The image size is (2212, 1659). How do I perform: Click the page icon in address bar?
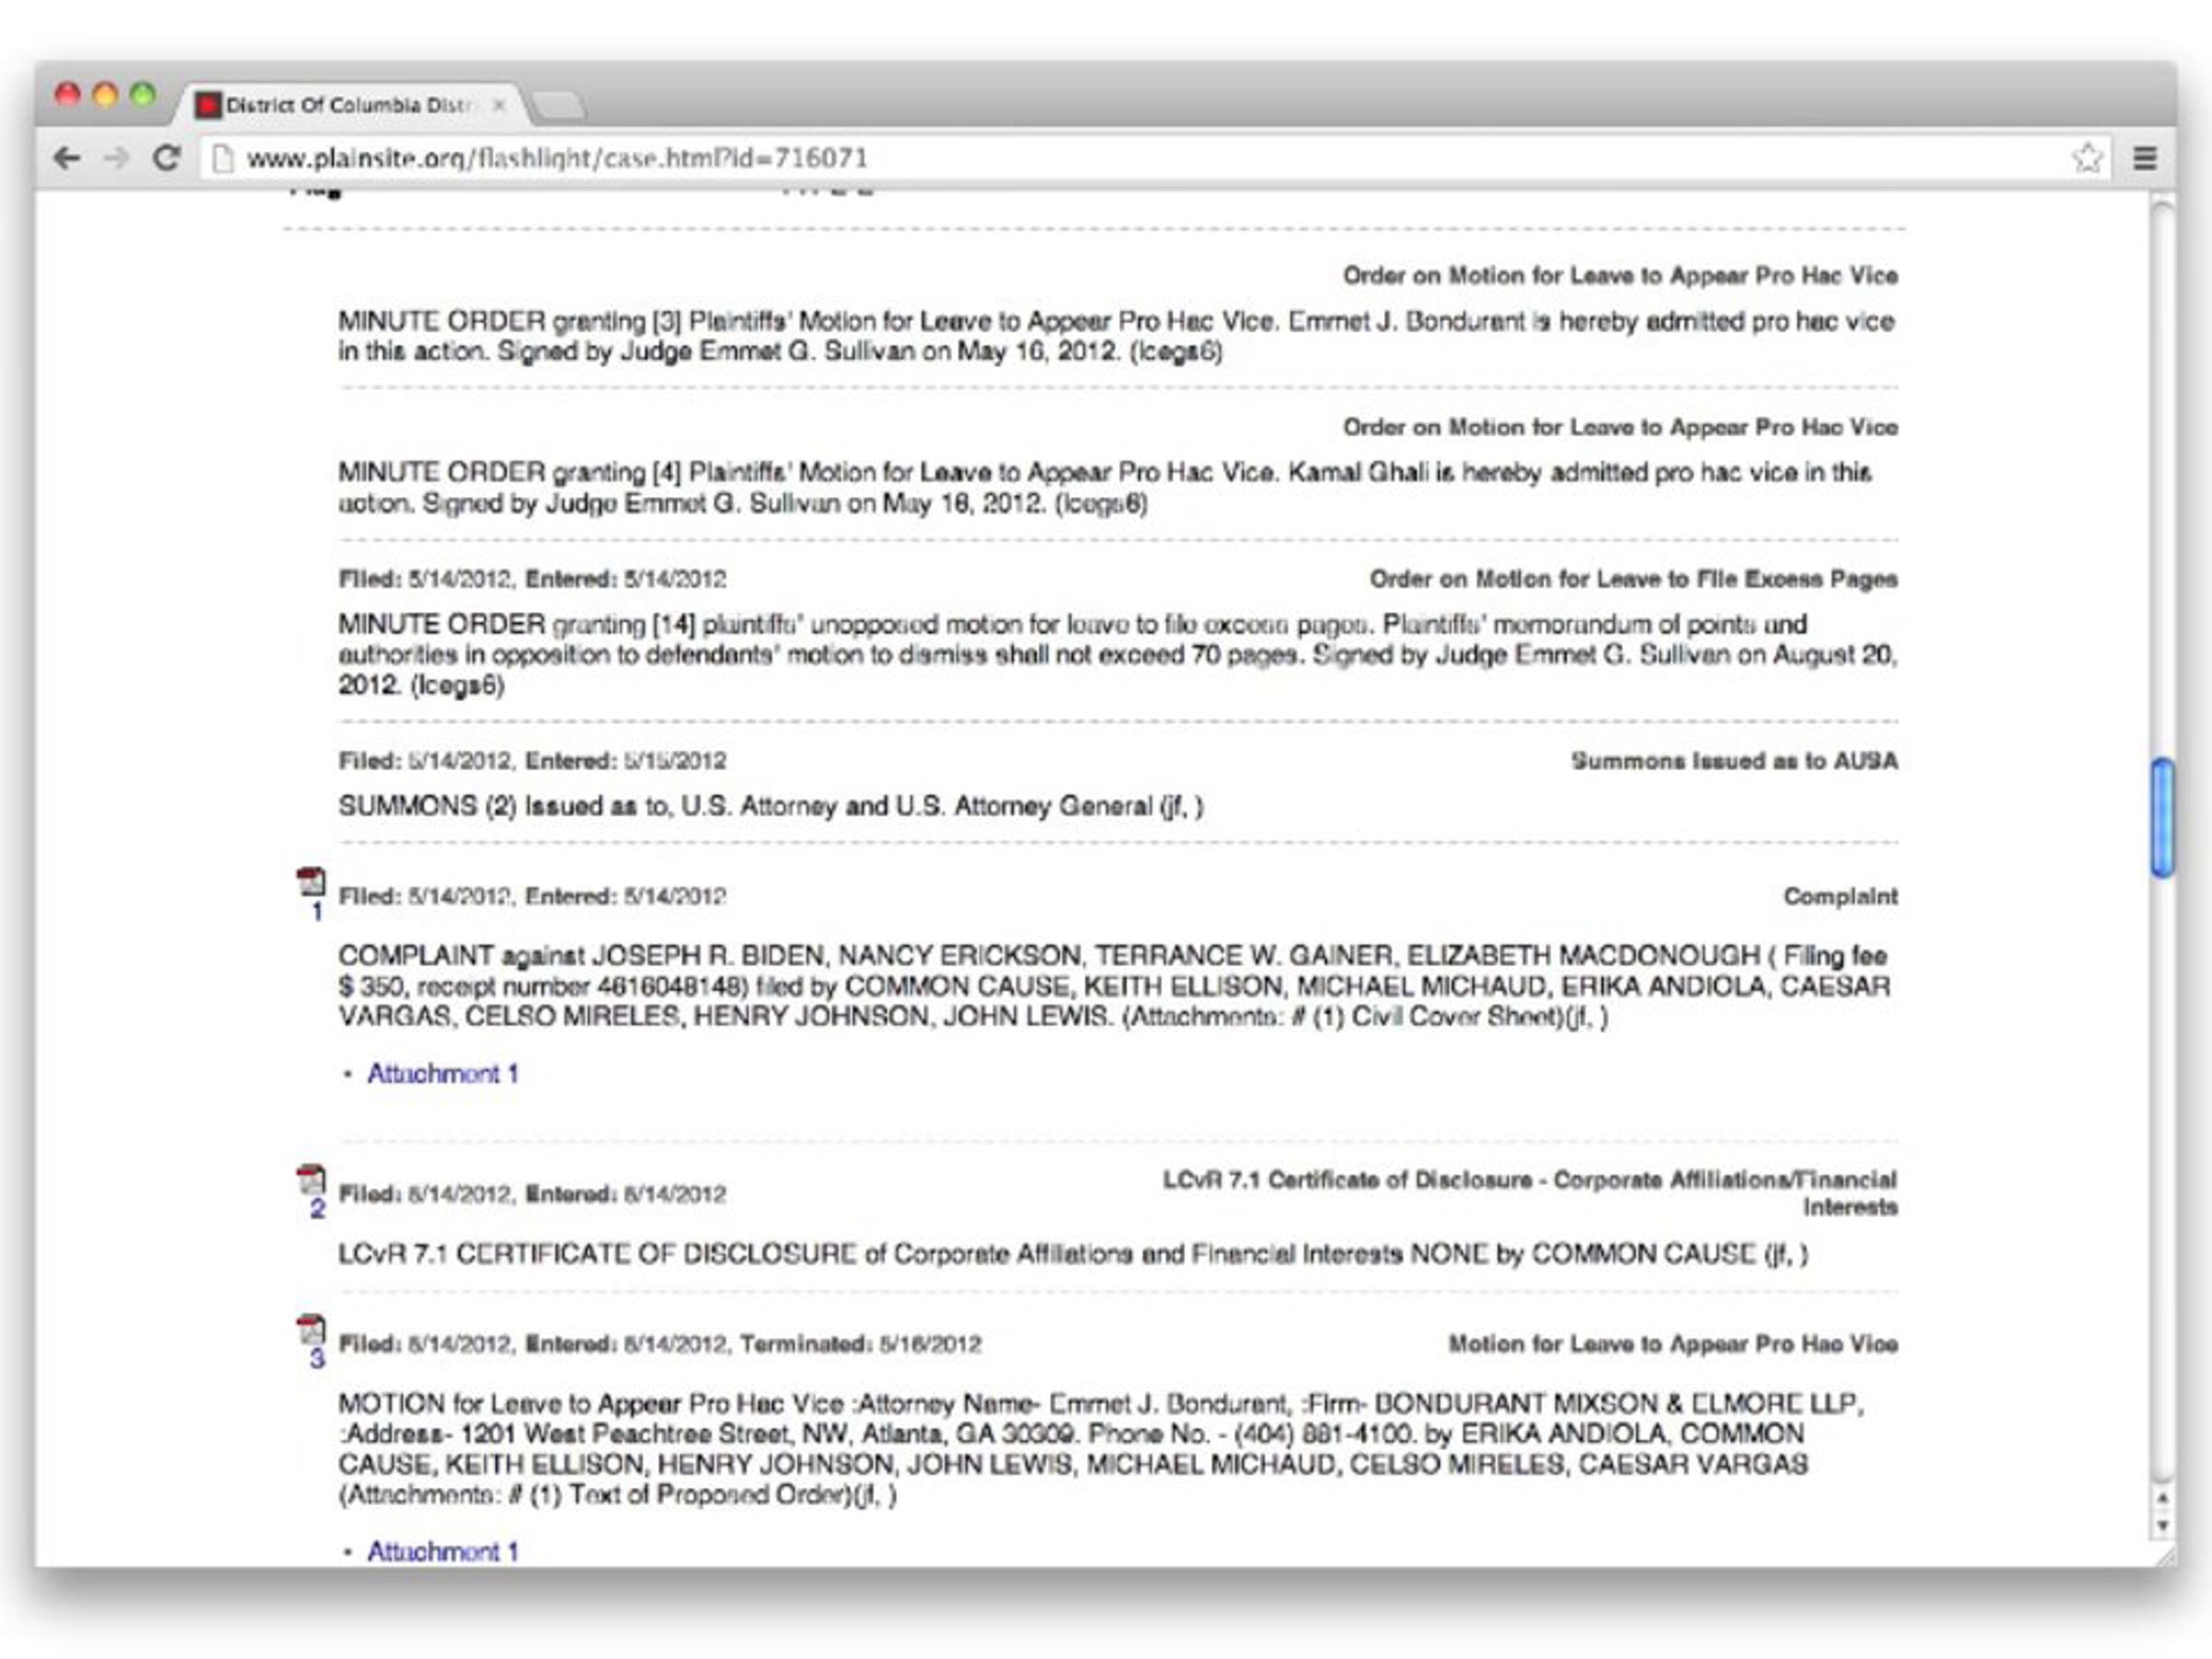point(223,158)
